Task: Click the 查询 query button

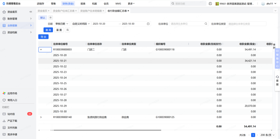Action: [x=48, y=30]
